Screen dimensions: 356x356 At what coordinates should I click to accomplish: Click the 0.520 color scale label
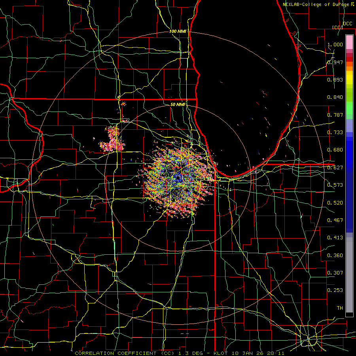click(335, 203)
